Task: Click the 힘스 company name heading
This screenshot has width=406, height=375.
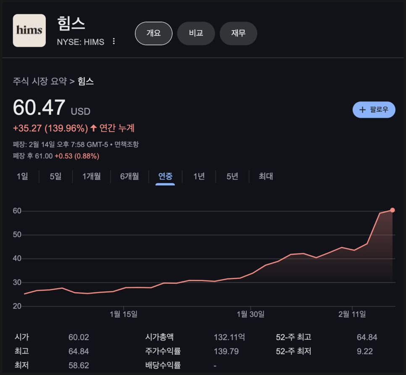Action: 71,23
